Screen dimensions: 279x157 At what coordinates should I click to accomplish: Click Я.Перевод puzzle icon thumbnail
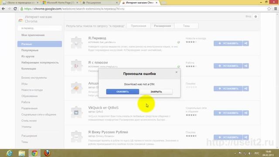click(x=77, y=43)
